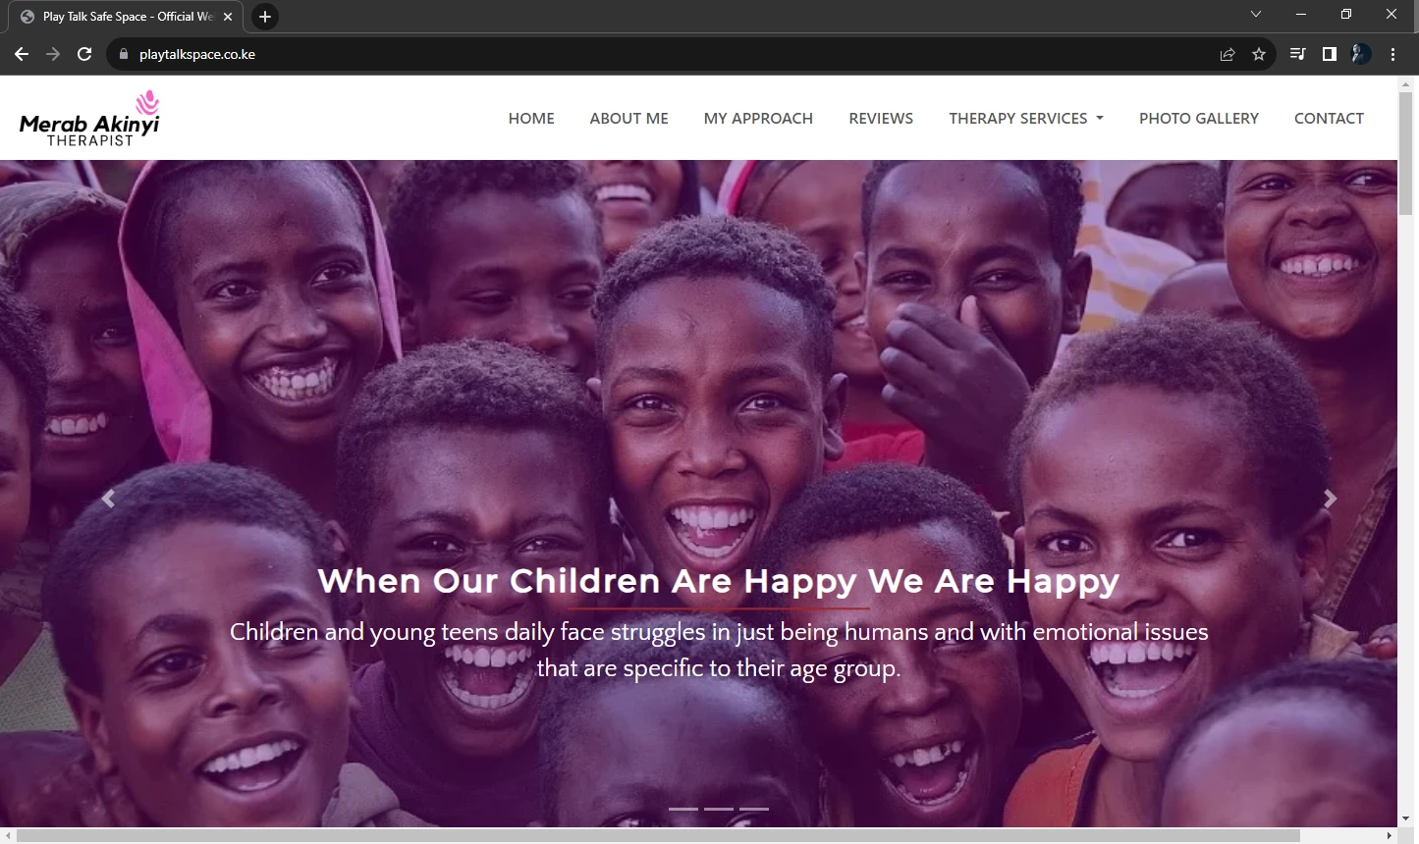Open the tab search chevron in the title bar
This screenshot has width=1419, height=844.
[1256, 14]
